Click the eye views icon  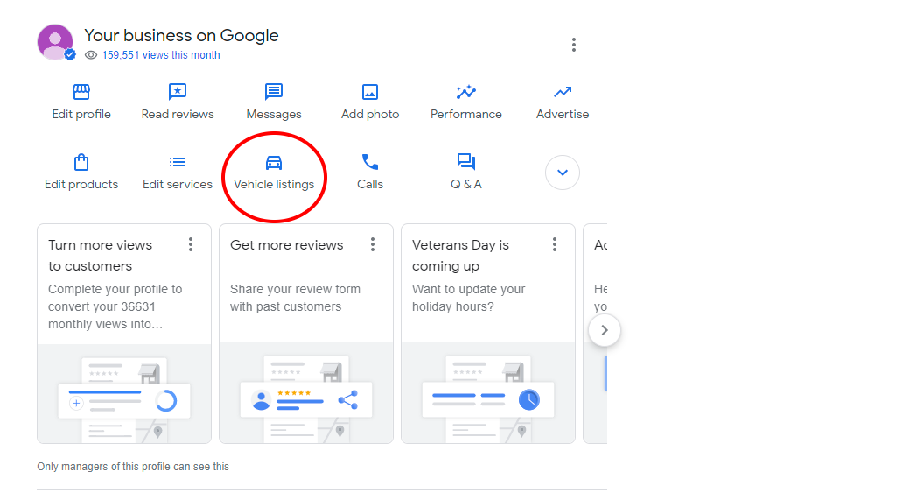point(91,55)
